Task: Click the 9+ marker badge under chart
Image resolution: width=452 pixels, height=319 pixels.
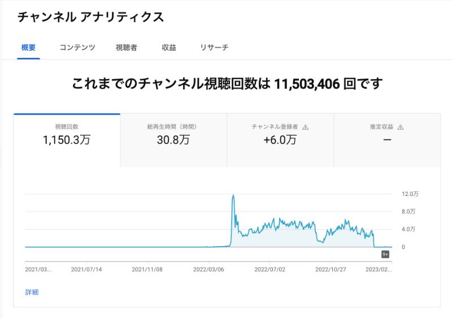Action: click(x=385, y=255)
